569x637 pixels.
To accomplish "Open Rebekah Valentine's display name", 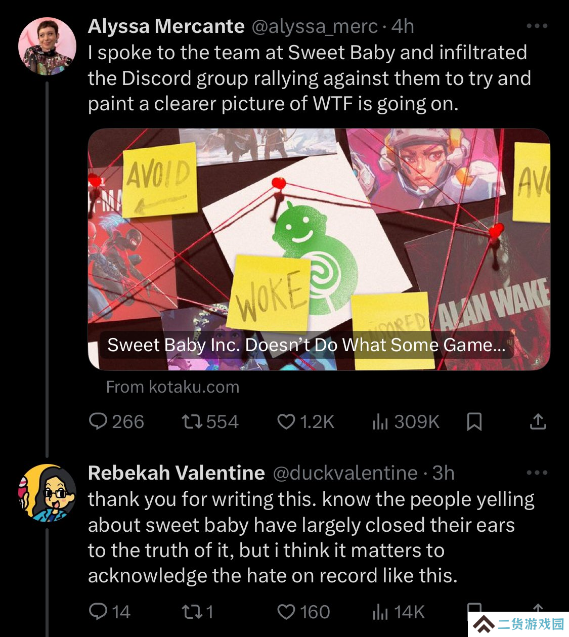I will 177,473.
